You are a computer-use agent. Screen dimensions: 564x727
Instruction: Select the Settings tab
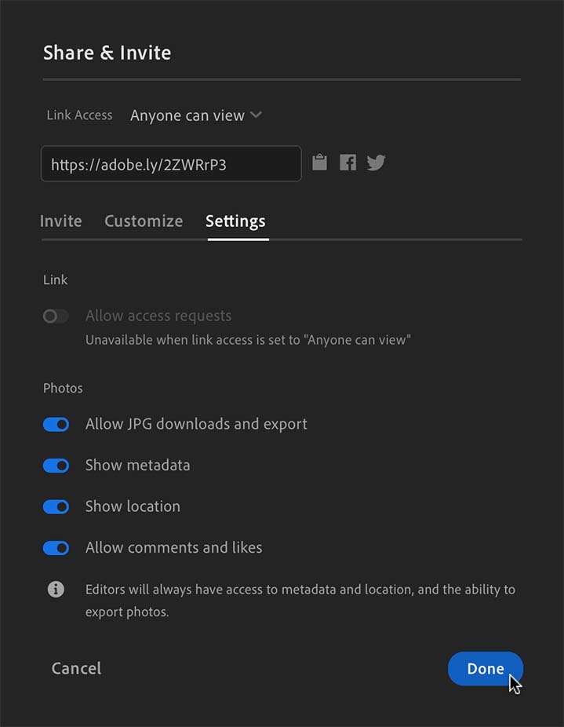click(x=235, y=221)
